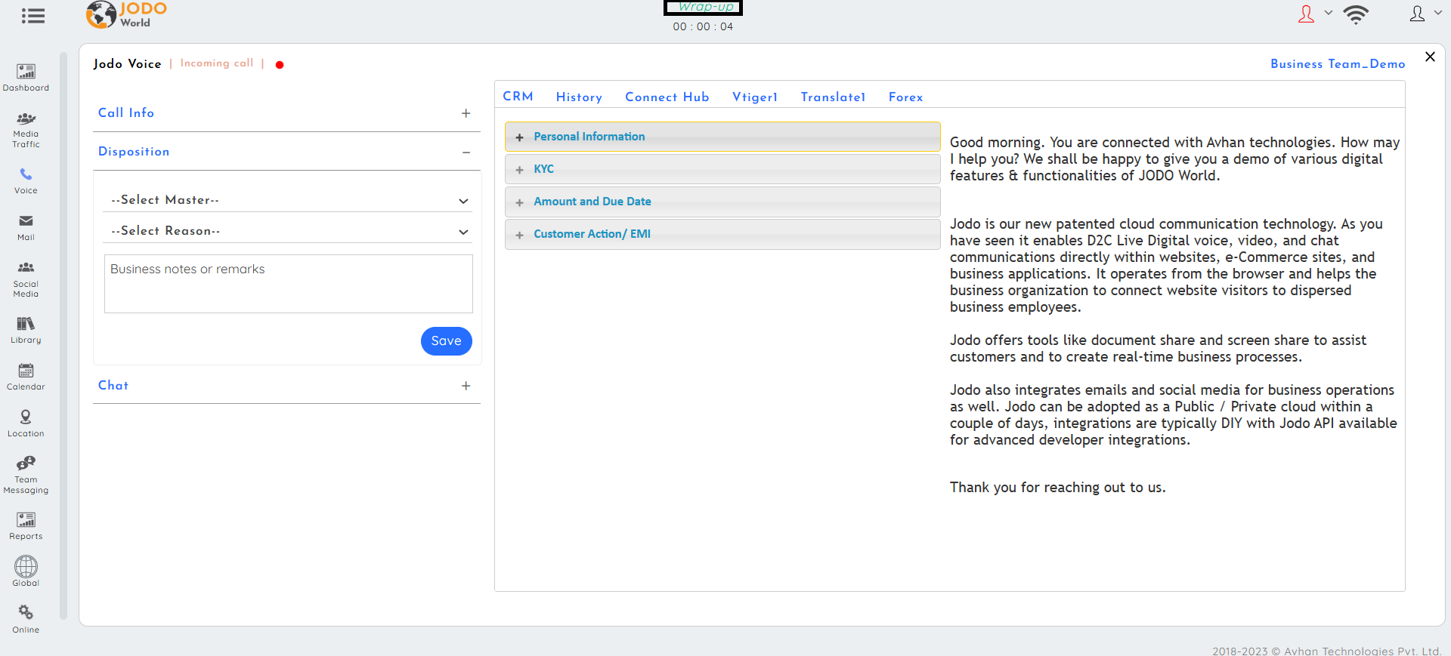Switch to the Forex tab
1451x656 pixels.
point(906,97)
